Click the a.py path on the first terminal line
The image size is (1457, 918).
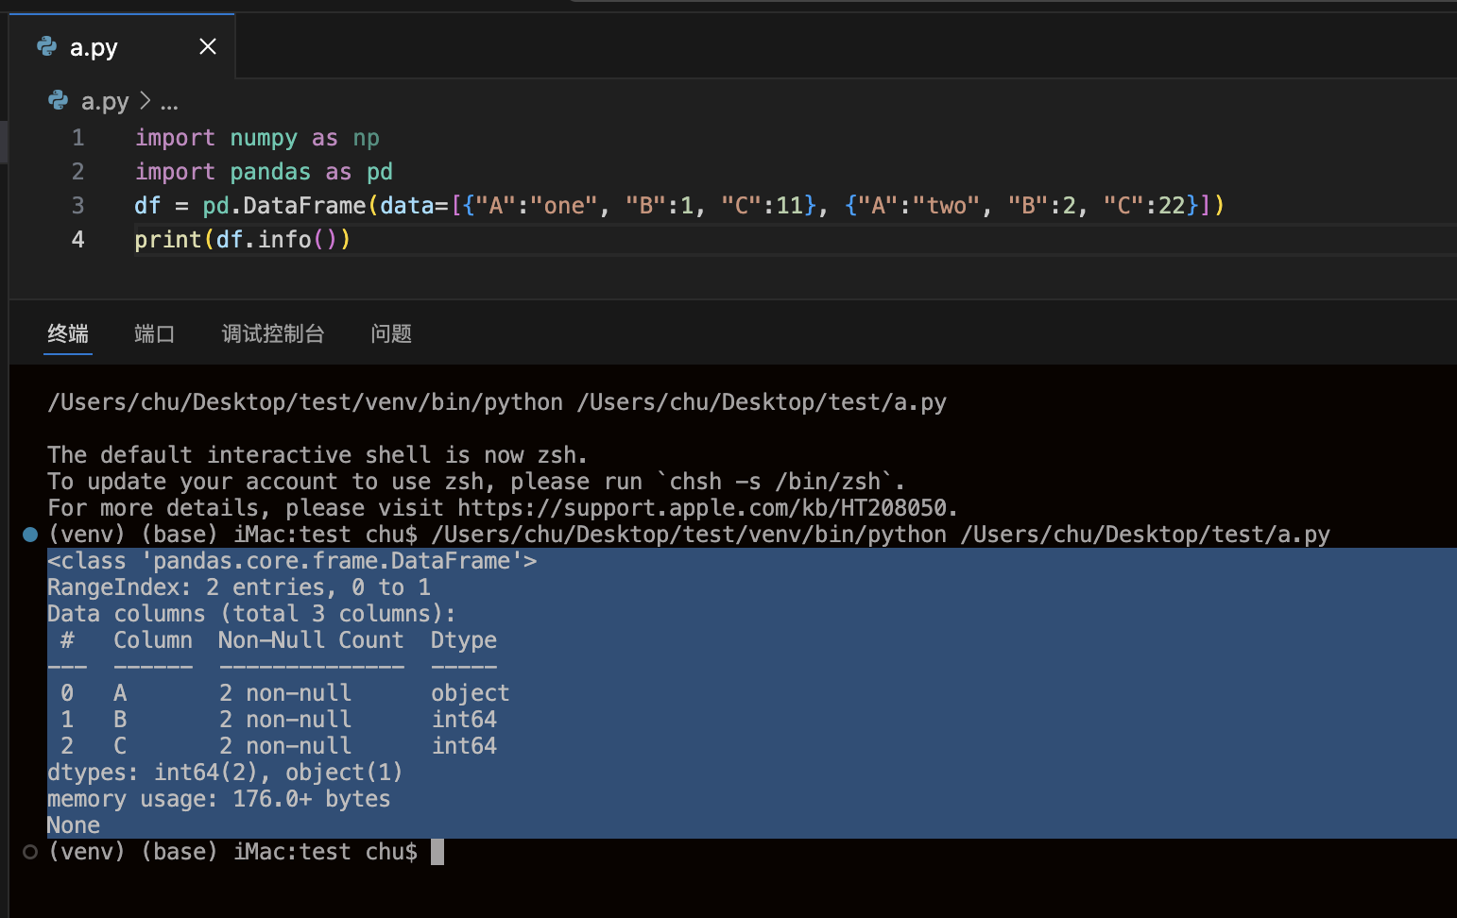click(x=761, y=402)
